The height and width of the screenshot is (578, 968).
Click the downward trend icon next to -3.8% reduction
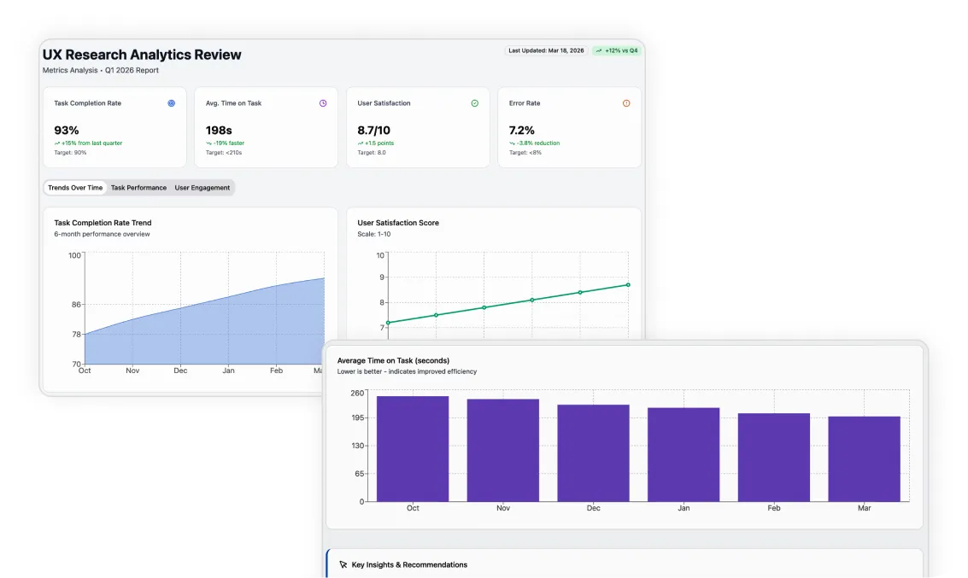pos(513,143)
